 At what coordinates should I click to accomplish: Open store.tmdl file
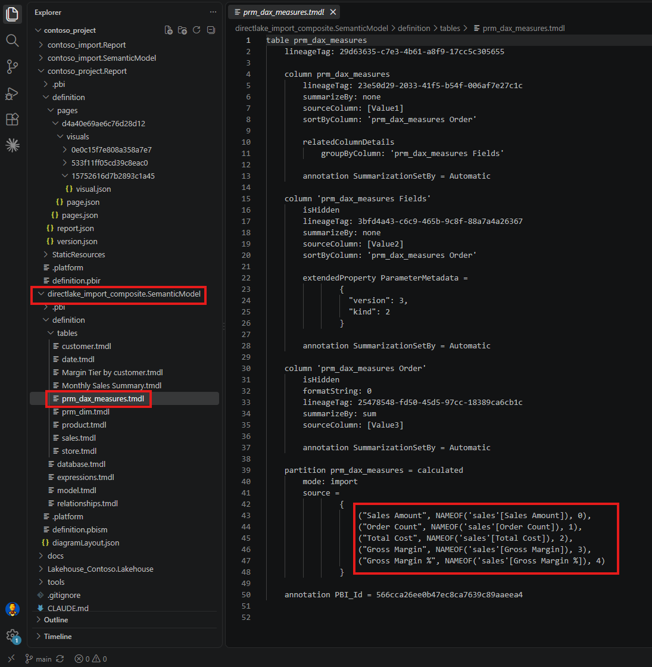79,451
